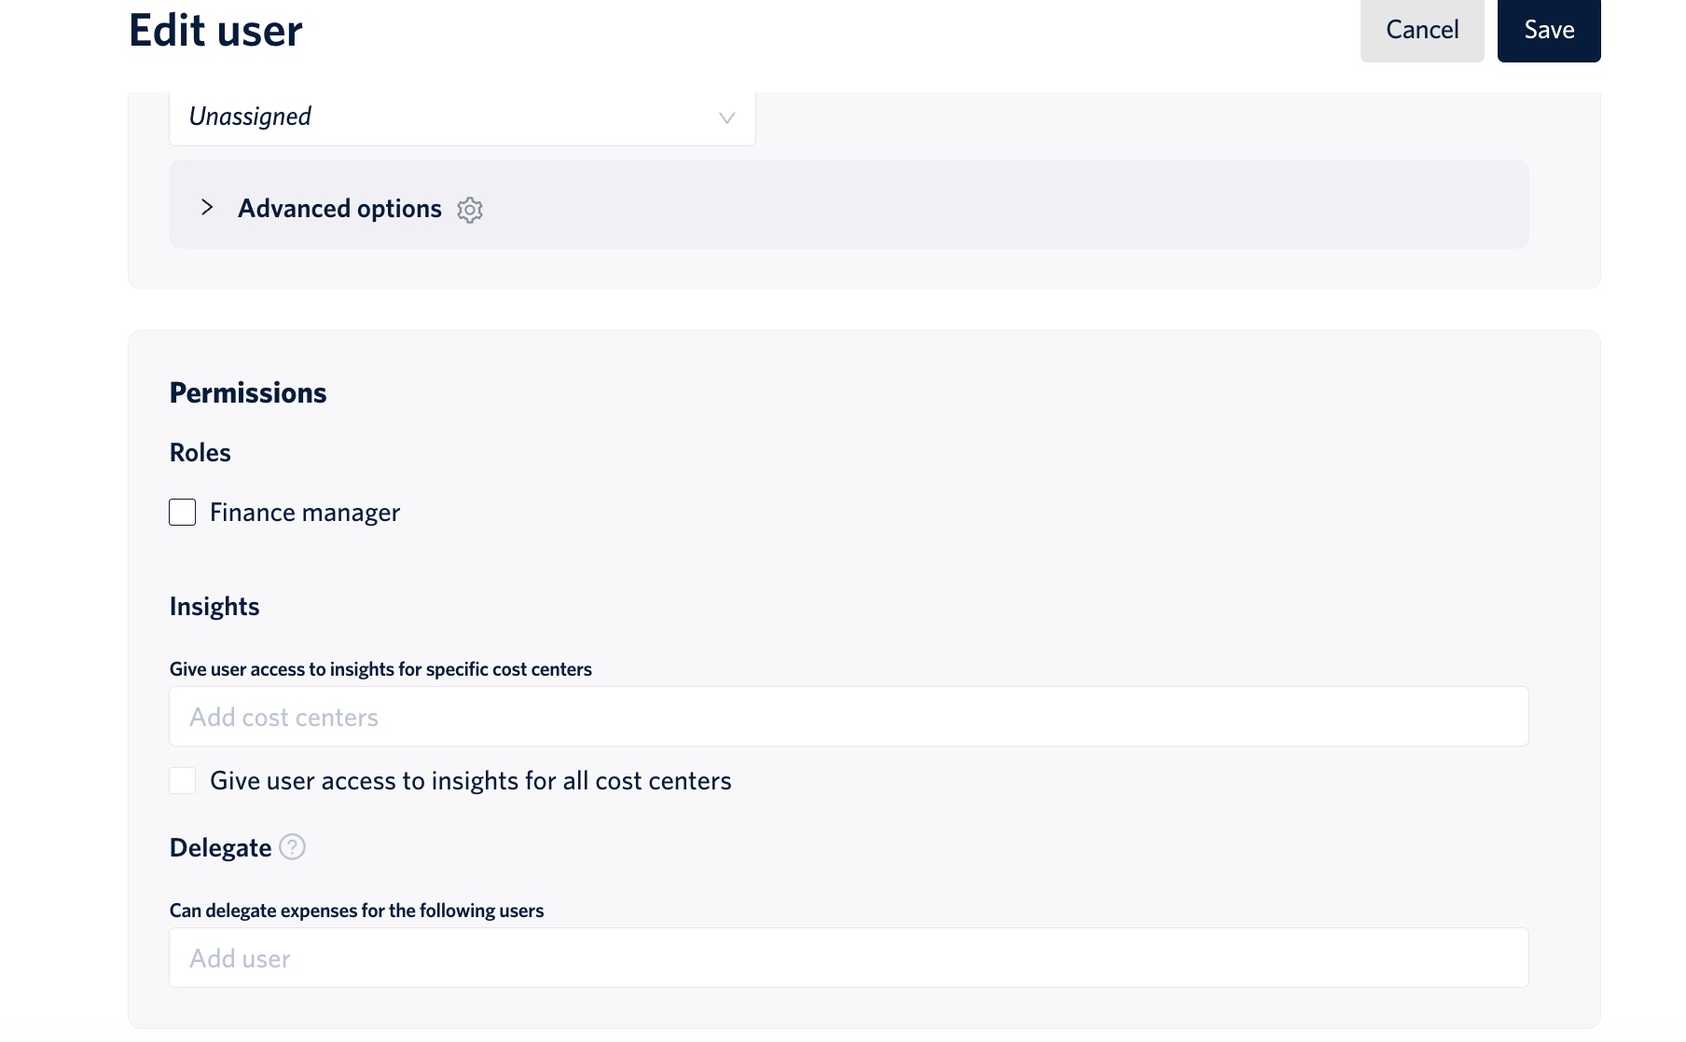Toggle the Finance manager checkbox off
Image resolution: width=1686 pixels, height=1042 pixels.
[x=182, y=512]
